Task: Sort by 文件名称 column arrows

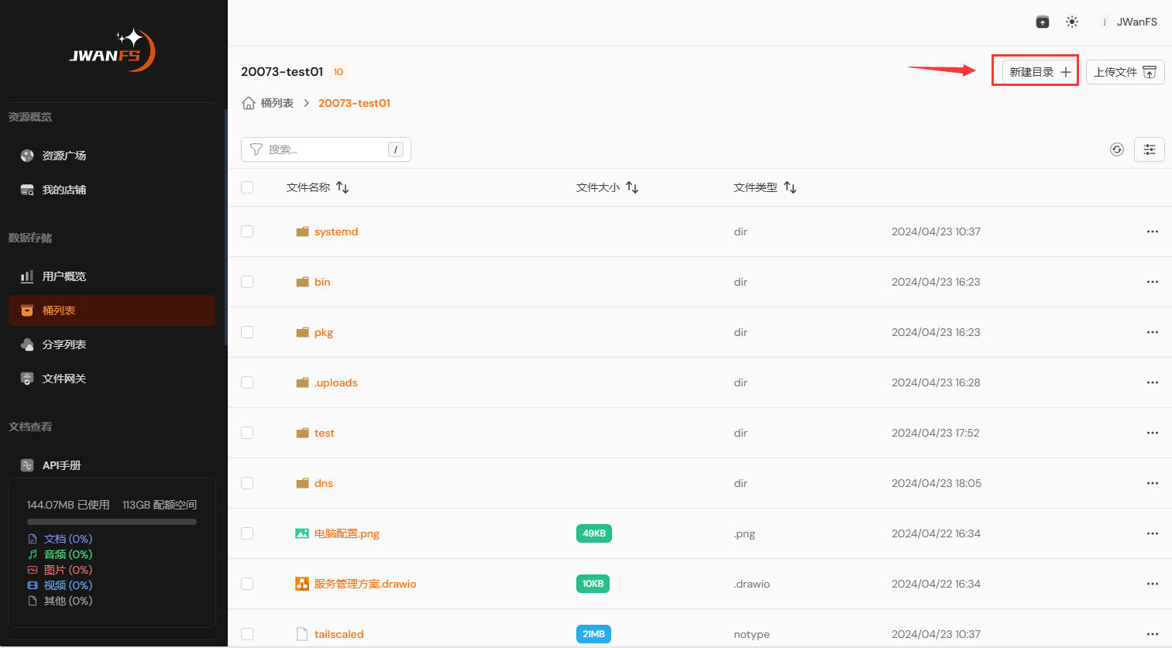Action: click(x=342, y=187)
